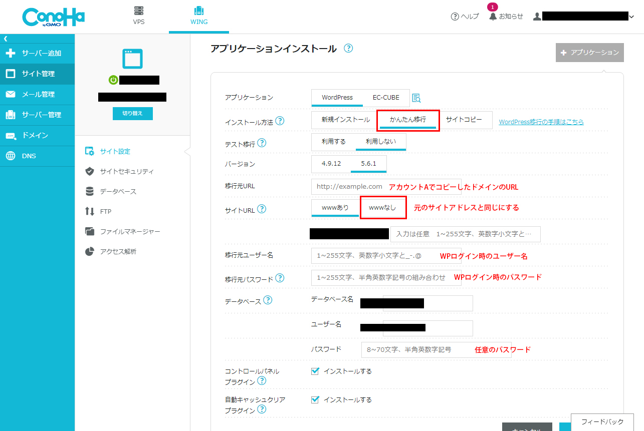The height and width of the screenshot is (431, 644).
Task: Click the + アプリケーション button
Action: [x=590, y=53]
